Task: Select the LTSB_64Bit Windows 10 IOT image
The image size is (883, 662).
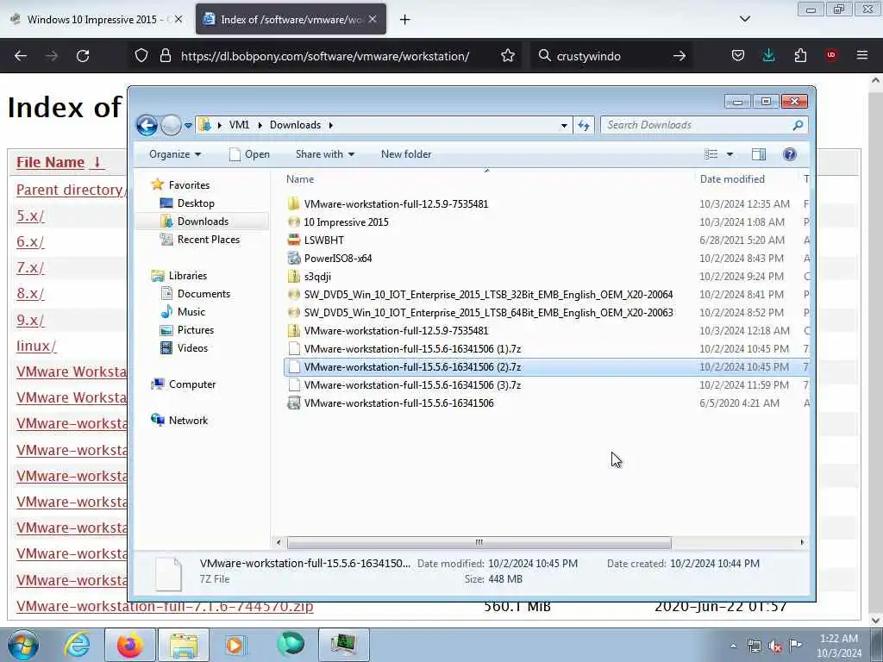Action: click(480, 312)
